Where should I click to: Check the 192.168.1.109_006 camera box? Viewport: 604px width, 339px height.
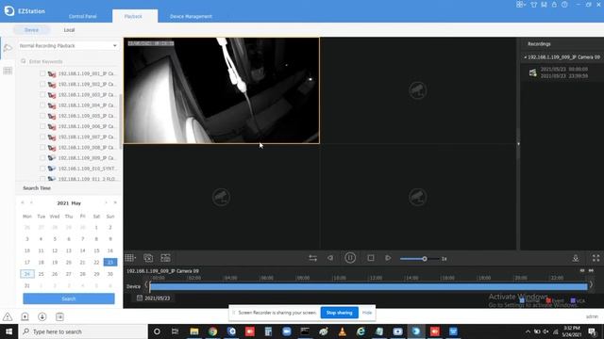pyautogui.click(x=42, y=126)
